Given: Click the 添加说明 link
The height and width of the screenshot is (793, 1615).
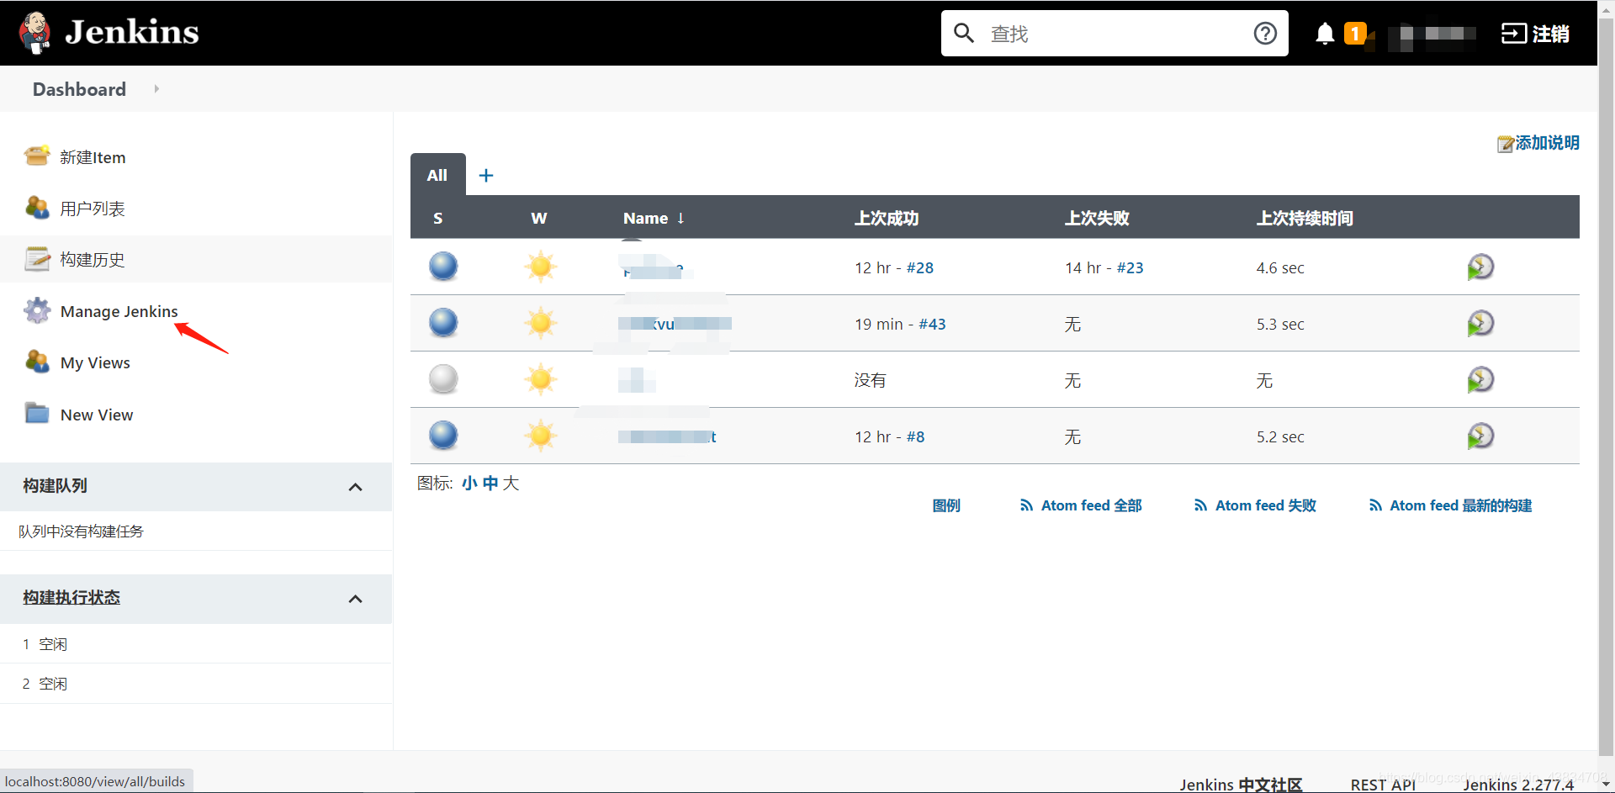Looking at the screenshot, I should pyautogui.click(x=1547, y=143).
